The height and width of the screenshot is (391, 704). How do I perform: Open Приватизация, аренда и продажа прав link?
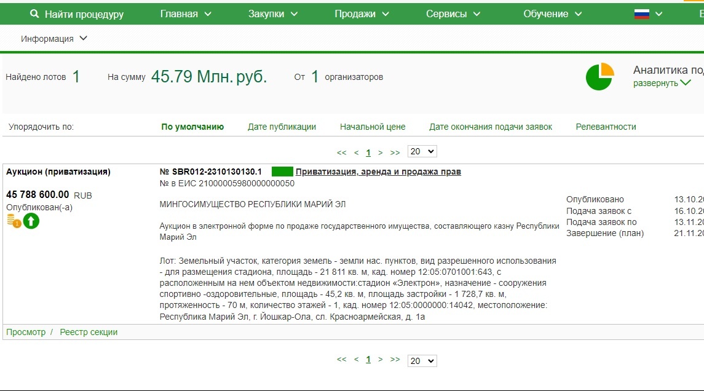378,172
